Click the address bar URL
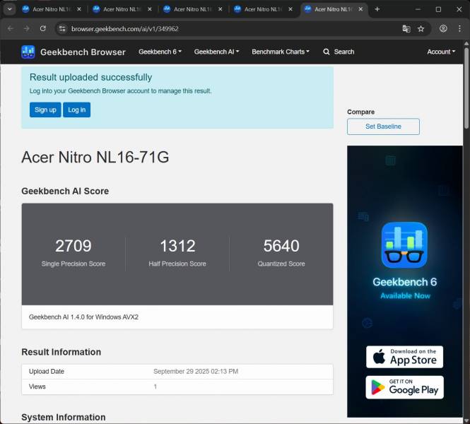The image size is (470, 424). click(124, 29)
